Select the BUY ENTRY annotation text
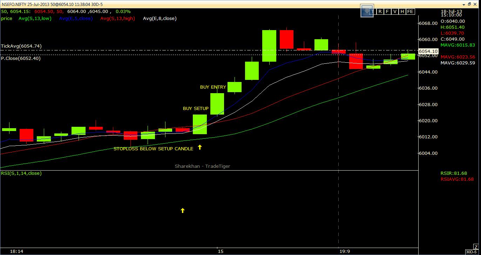The width and height of the screenshot is (481, 255). (213, 87)
